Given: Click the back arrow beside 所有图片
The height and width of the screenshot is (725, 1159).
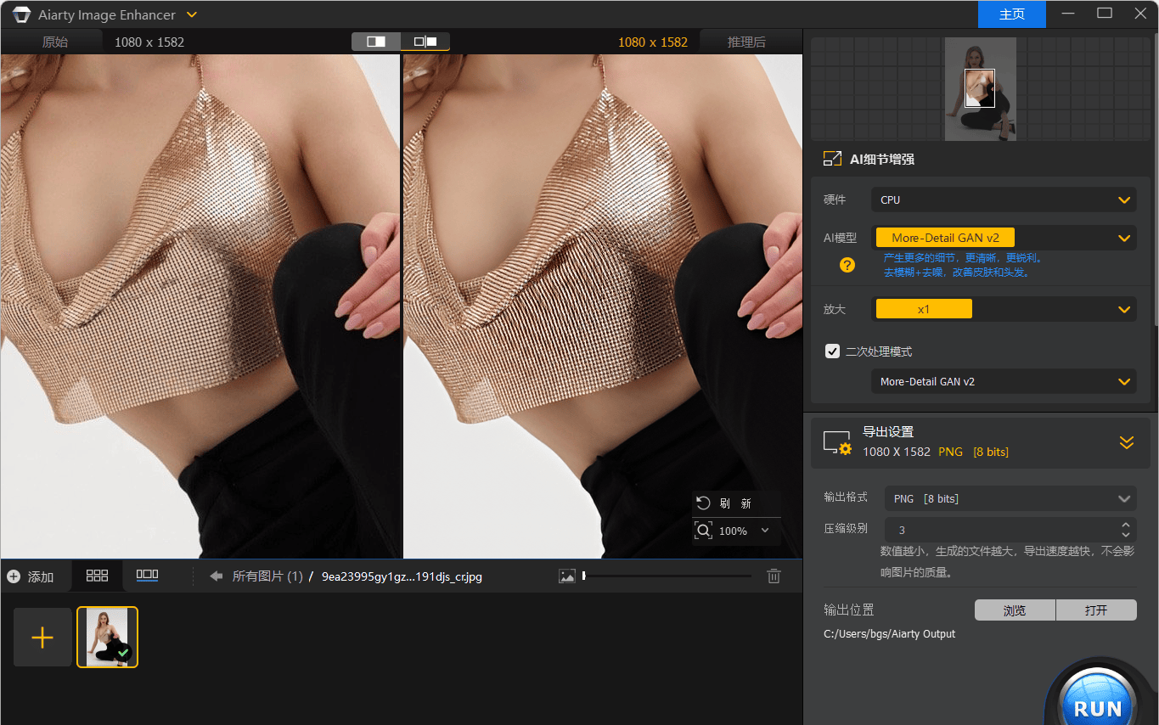Looking at the screenshot, I should point(217,576).
